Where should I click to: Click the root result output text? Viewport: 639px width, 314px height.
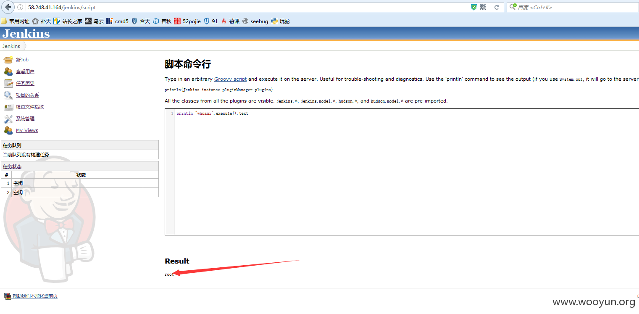pos(169,274)
